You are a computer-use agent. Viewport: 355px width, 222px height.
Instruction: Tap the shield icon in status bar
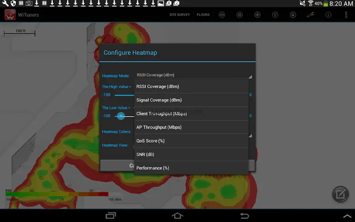point(13,3)
